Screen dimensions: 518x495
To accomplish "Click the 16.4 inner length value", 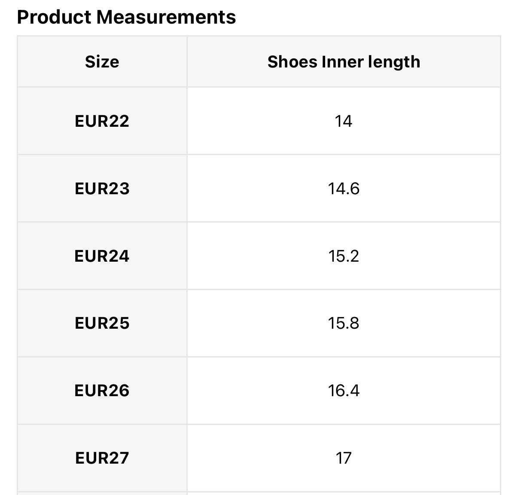I will coord(344,391).
